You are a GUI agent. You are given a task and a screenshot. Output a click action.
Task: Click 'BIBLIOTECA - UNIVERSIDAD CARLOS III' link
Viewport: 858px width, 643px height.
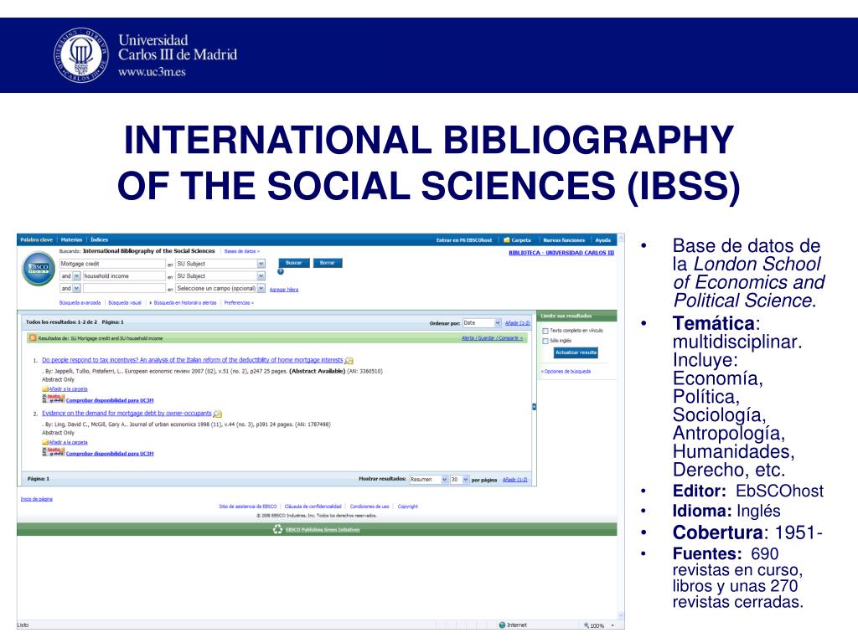pos(561,253)
